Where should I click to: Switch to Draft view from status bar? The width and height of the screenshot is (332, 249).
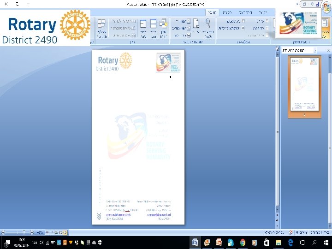click(x=47, y=232)
